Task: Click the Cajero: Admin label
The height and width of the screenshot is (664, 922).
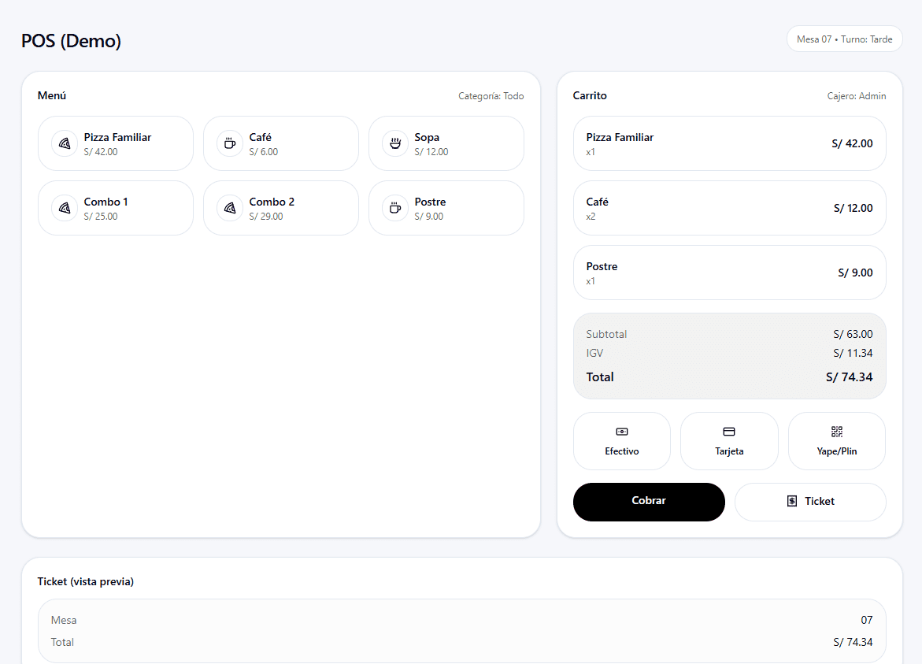Action: pos(856,96)
